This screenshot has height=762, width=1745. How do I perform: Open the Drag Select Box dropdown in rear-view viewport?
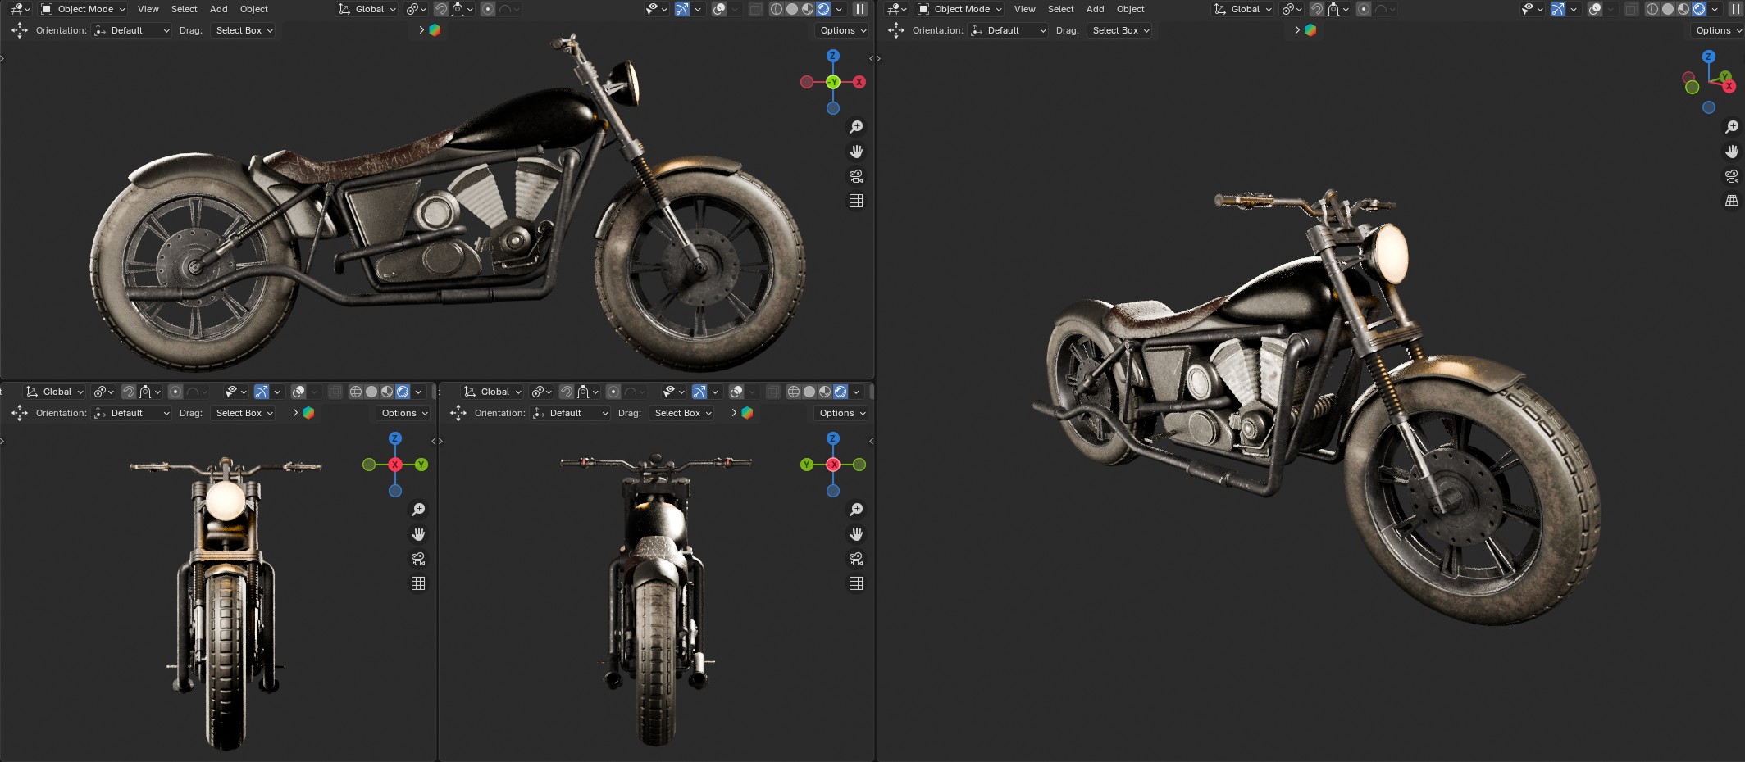click(682, 413)
